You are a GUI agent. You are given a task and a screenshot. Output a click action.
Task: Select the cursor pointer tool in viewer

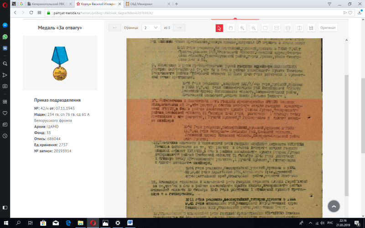click(x=219, y=28)
